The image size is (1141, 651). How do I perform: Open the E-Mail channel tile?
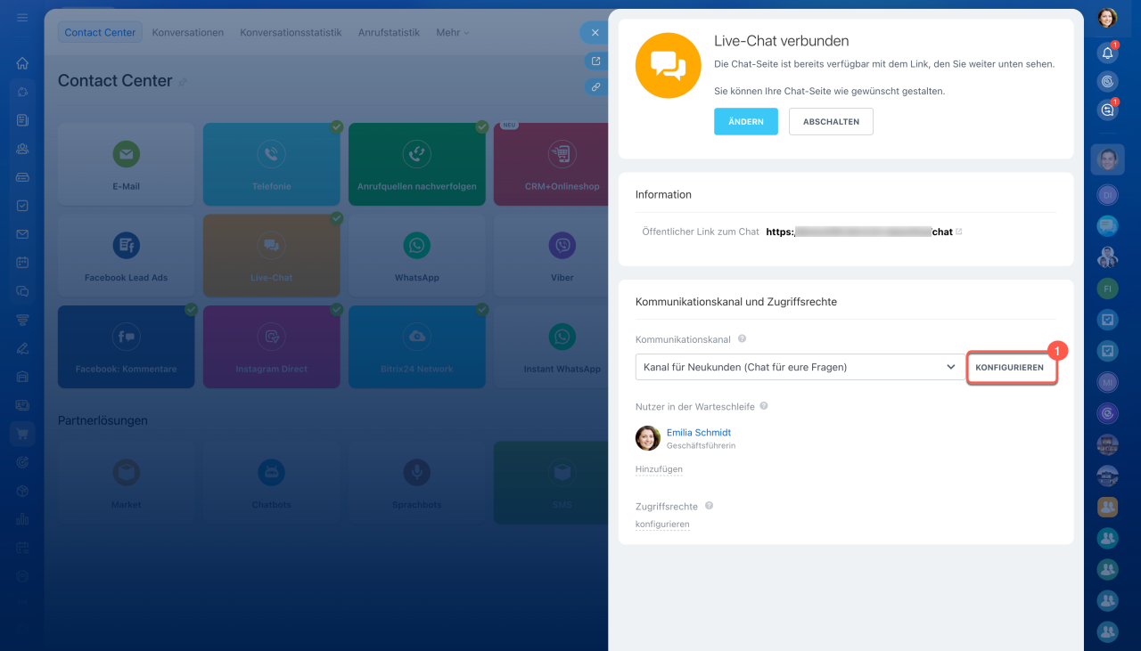click(126, 164)
